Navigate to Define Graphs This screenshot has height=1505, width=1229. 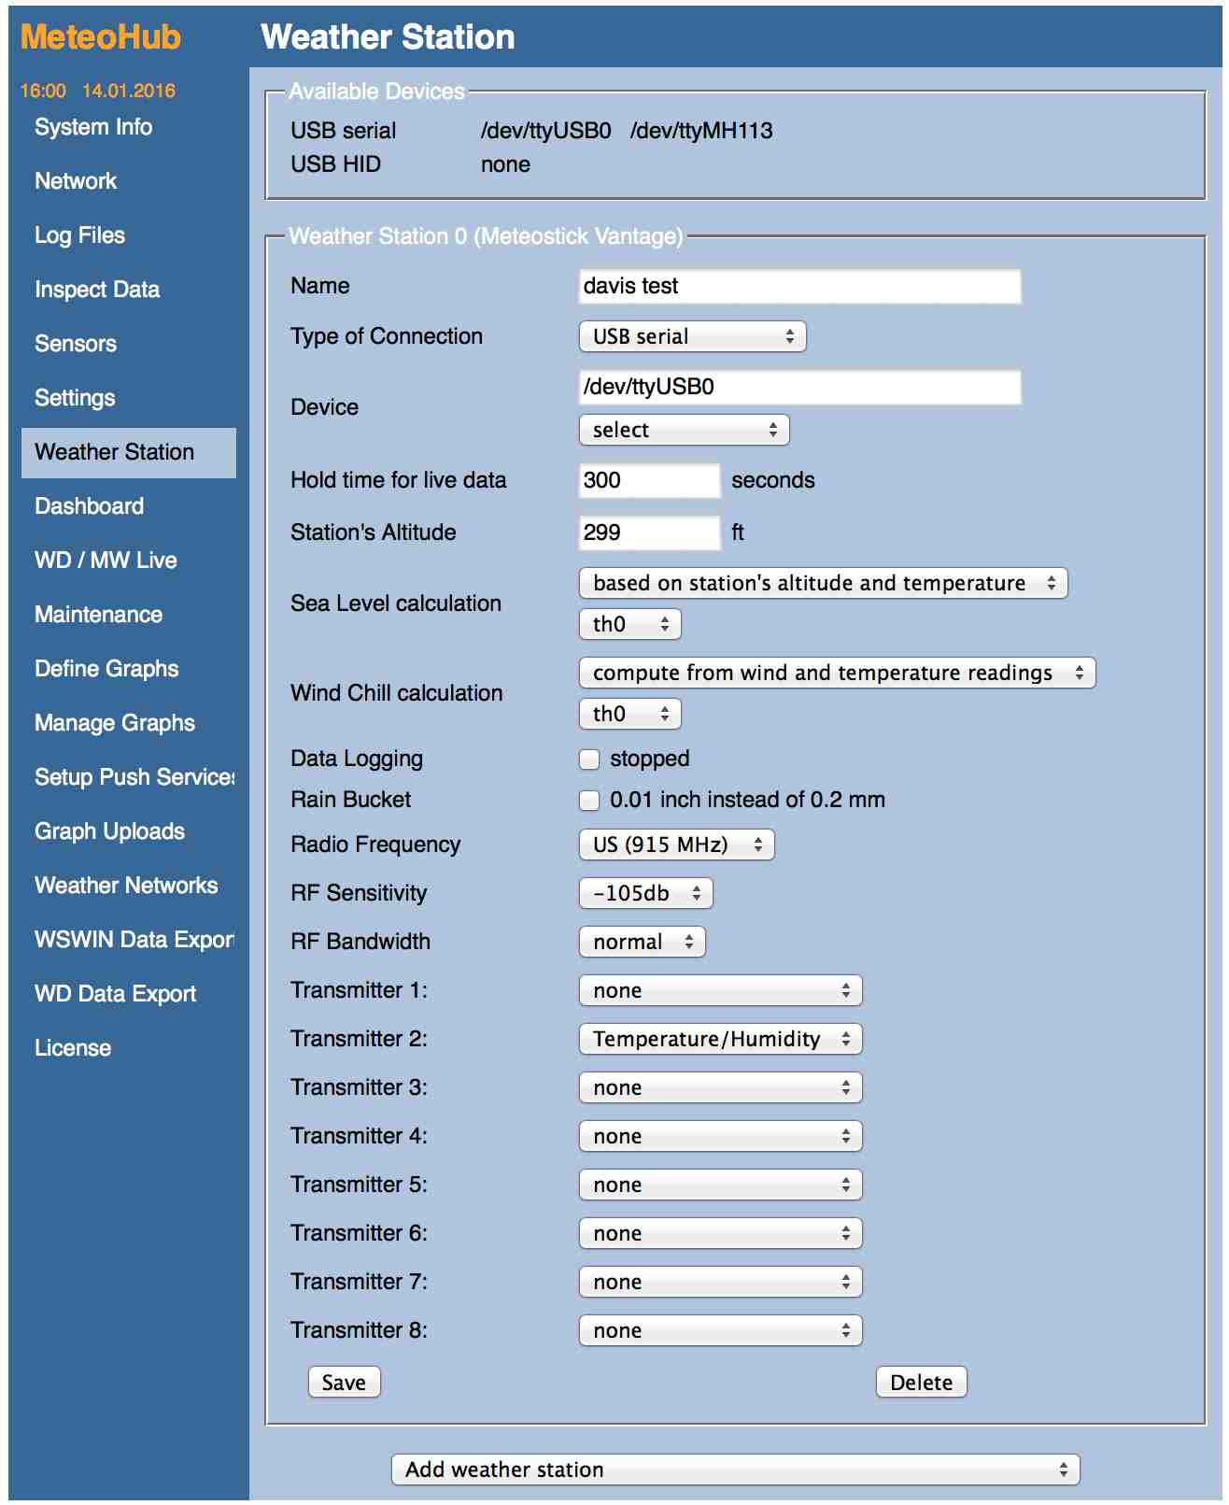click(x=106, y=669)
